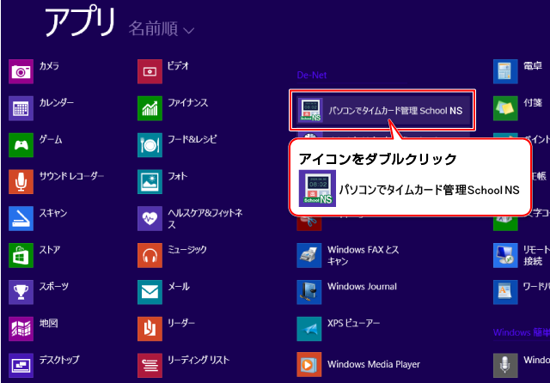
Task: Click the メール label text
Action: (179, 286)
